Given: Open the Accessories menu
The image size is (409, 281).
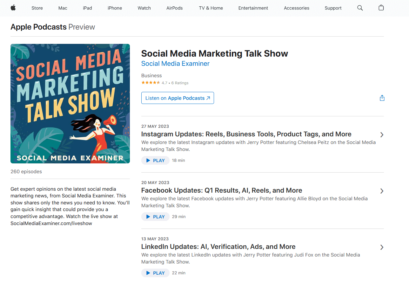Looking at the screenshot, I should click(297, 8).
